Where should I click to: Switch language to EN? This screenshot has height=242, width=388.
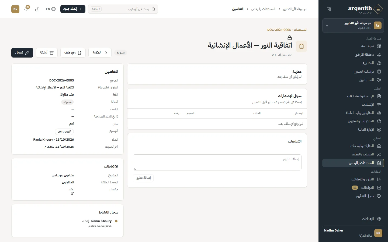[51, 9]
